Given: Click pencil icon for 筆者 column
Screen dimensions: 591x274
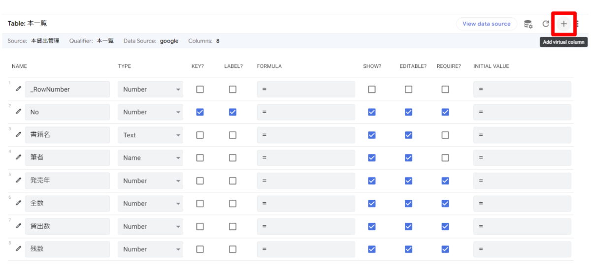Looking at the screenshot, I should (18, 157).
